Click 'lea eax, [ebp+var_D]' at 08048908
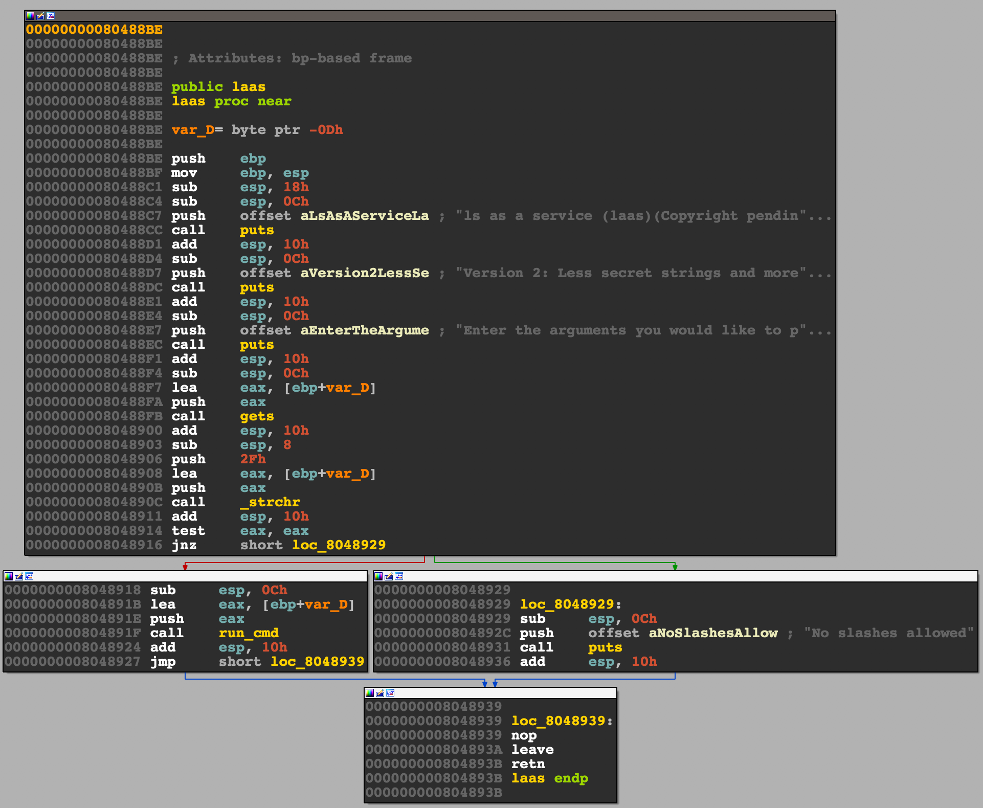 pyautogui.click(x=274, y=474)
